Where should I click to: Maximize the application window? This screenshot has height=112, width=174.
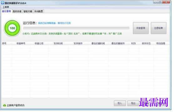pyautogui.click(x=160, y=2)
